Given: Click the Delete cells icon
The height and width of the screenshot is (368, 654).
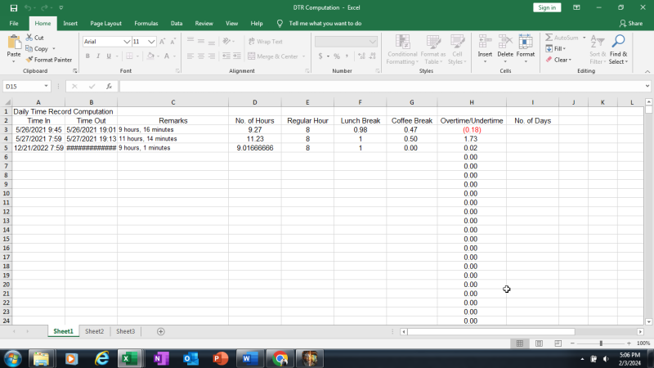Looking at the screenshot, I should [505, 43].
